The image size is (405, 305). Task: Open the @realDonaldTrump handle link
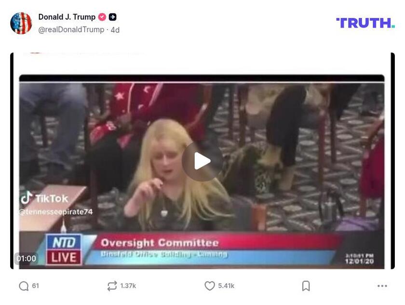pos(71,30)
